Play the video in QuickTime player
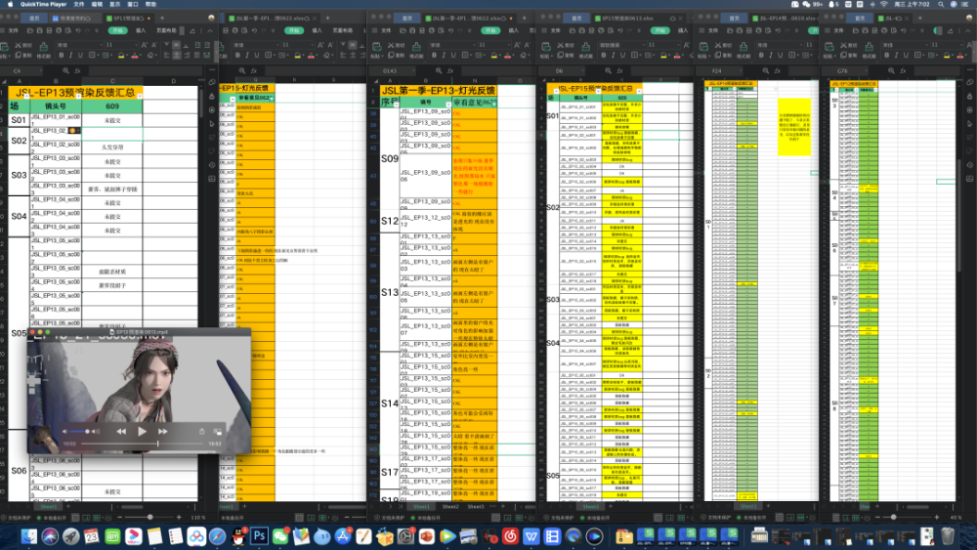This screenshot has width=977, height=550. pos(143,431)
